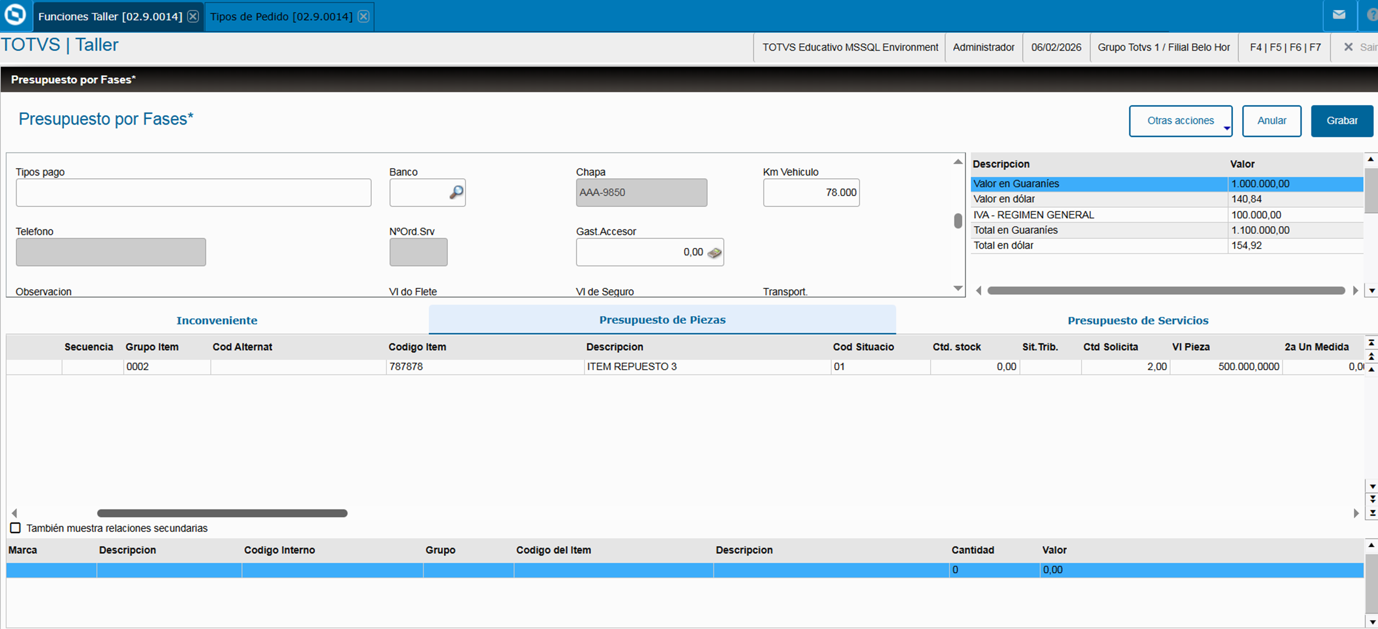Click horizontal scrollbar of pieces grid

pyautogui.click(x=222, y=513)
